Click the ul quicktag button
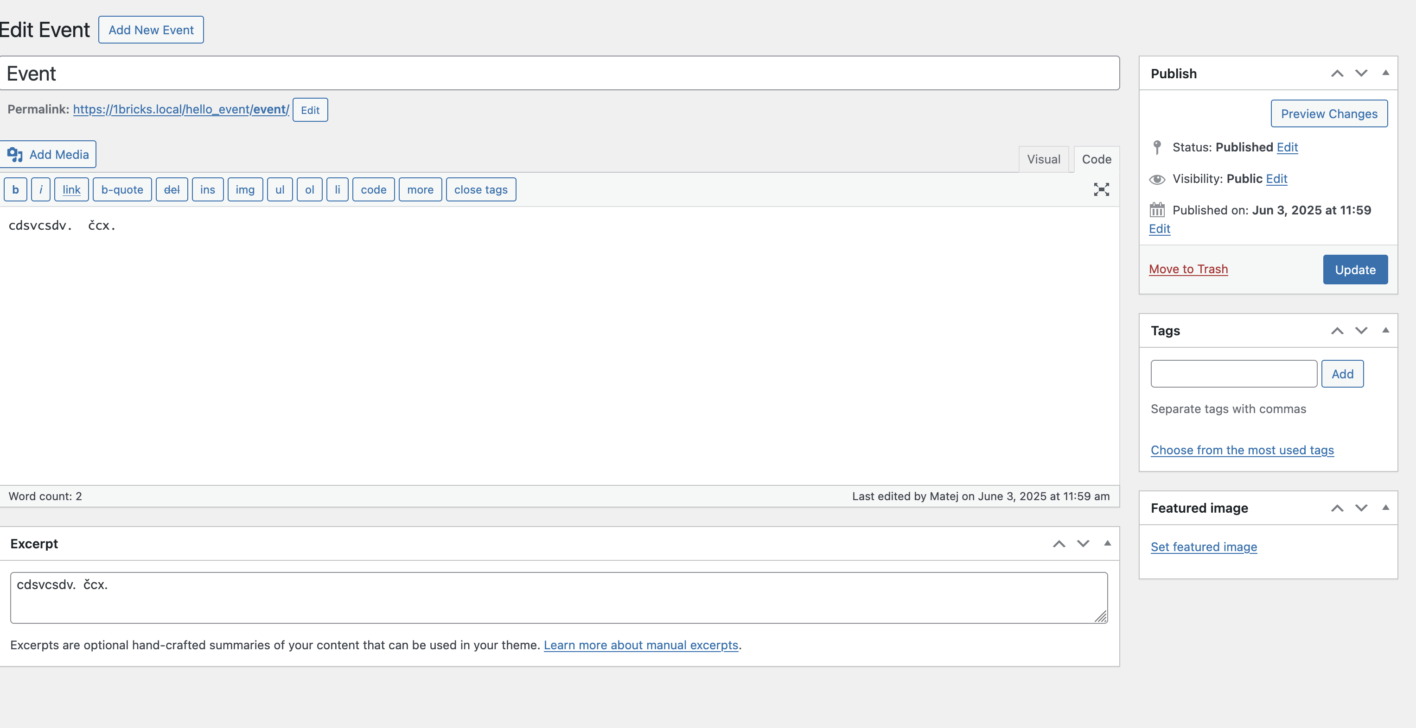The image size is (1416, 728). tap(280, 189)
